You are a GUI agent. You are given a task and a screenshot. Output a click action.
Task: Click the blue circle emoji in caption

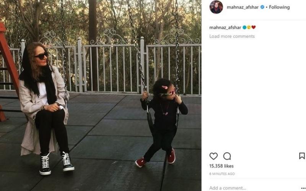point(244,28)
